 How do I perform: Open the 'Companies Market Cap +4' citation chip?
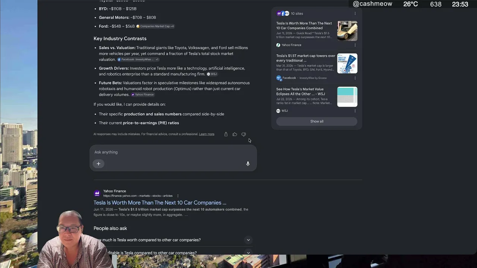click(155, 26)
